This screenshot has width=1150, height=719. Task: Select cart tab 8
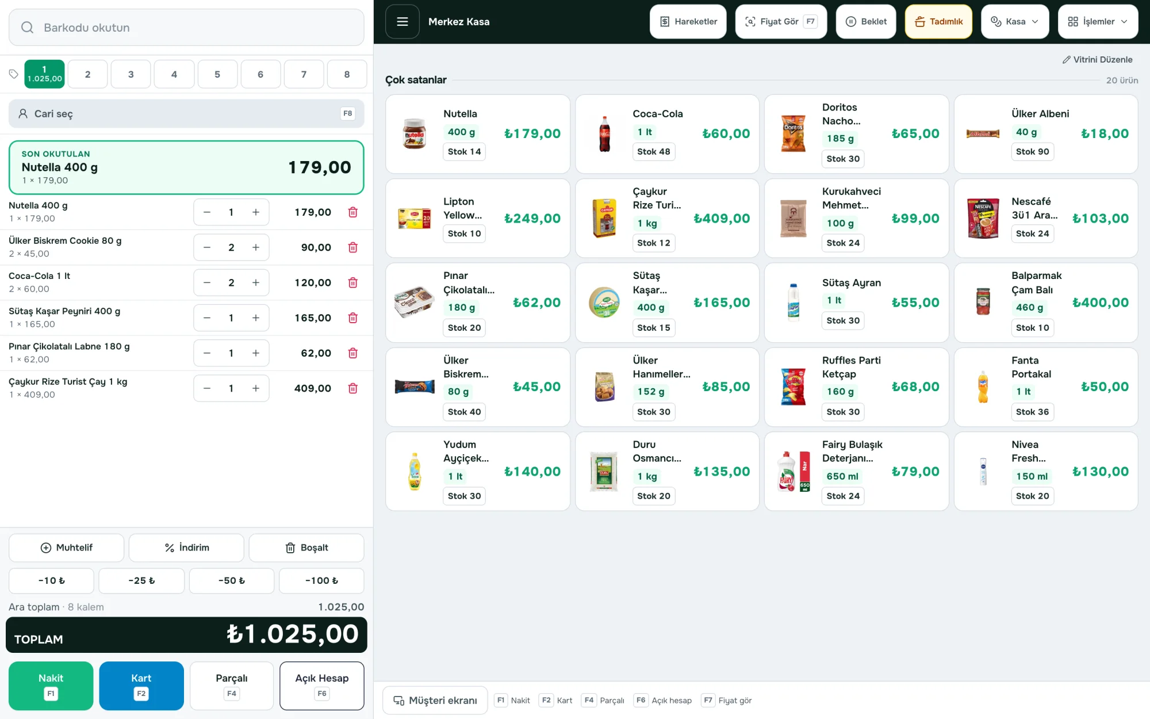point(347,74)
